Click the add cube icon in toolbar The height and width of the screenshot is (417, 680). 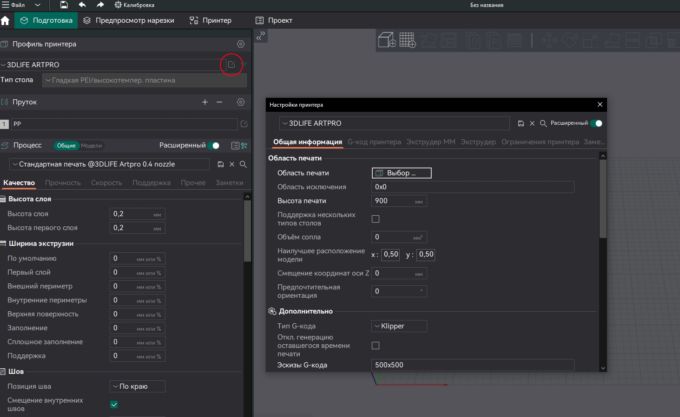387,40
